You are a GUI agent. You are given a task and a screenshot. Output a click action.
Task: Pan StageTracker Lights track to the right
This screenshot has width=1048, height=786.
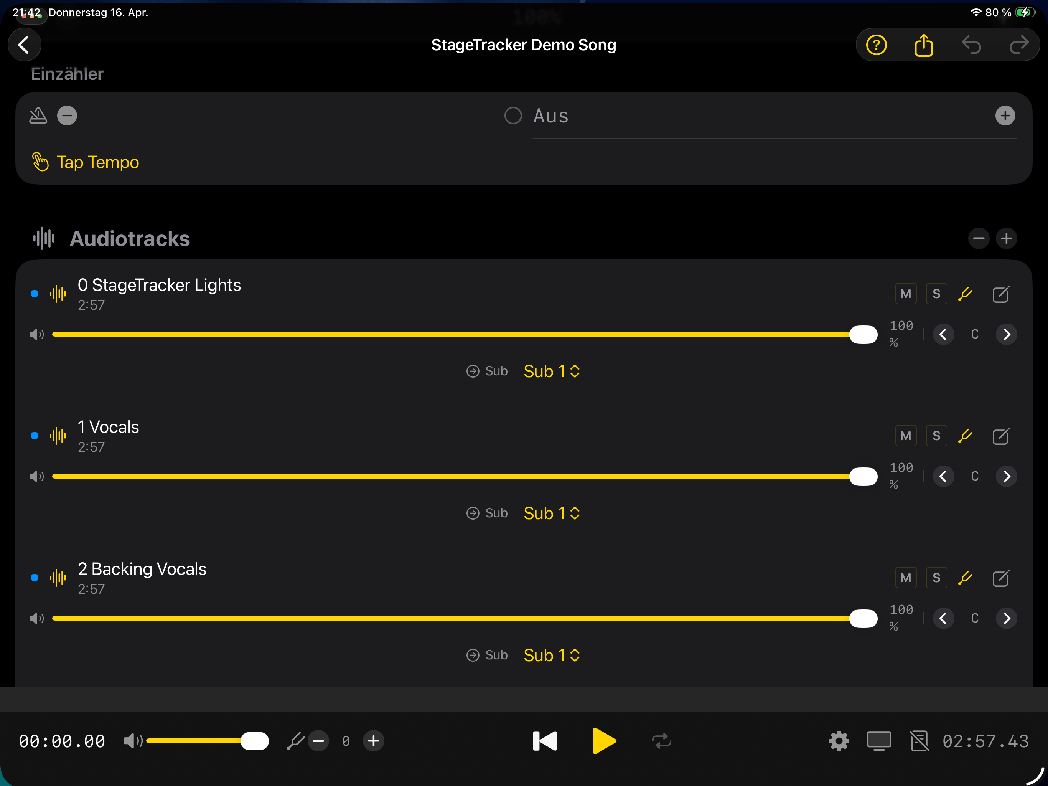1006,335
